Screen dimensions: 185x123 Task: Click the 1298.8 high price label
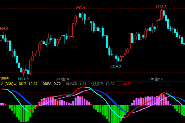point(161,7)
